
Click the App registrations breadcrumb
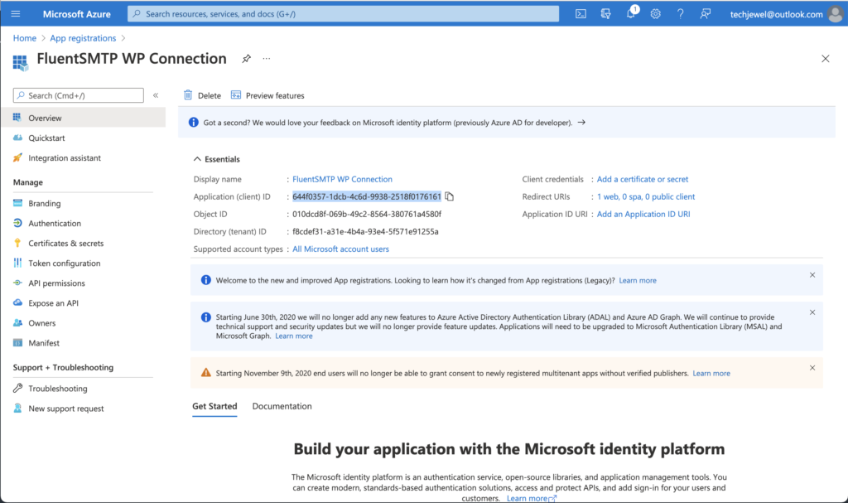click(x=83, y=38)
